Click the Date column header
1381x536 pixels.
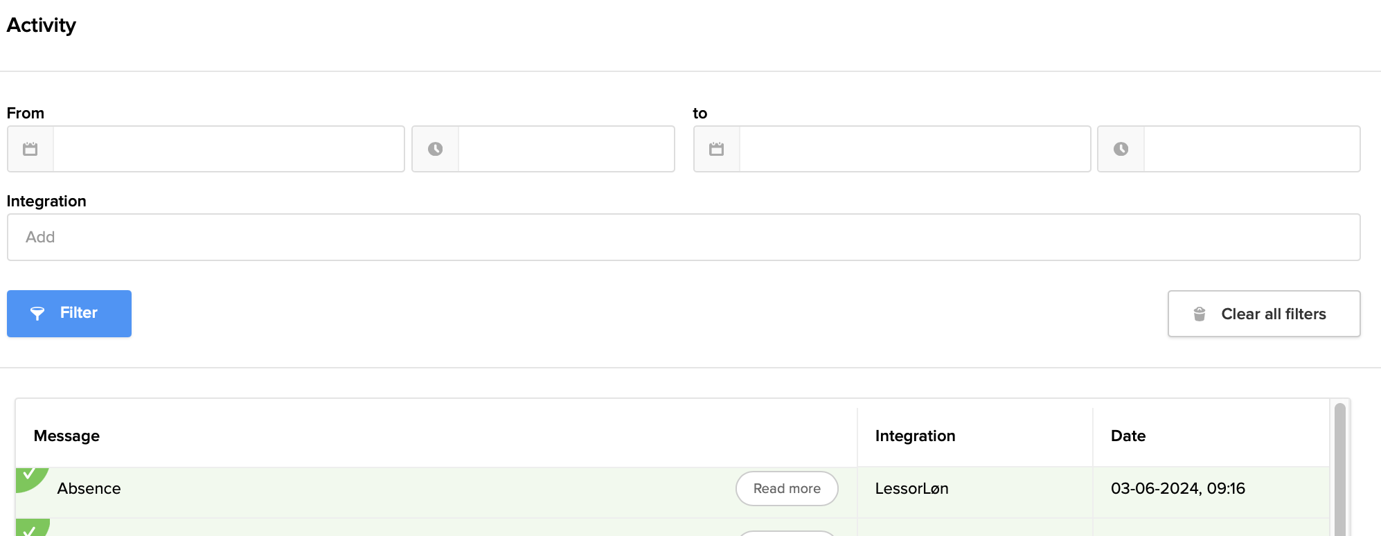1128,436
